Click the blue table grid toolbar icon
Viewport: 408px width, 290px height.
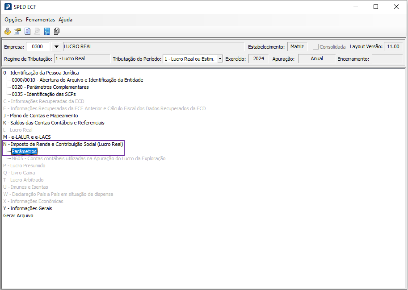click(47, 31)
